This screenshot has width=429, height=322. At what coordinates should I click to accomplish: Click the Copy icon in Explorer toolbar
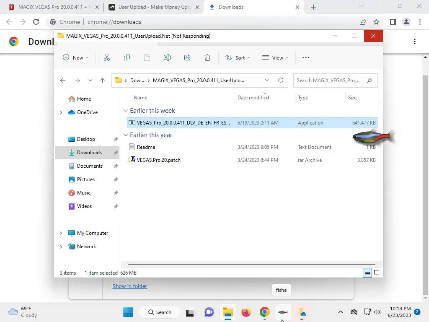click(x=127, y=57)
